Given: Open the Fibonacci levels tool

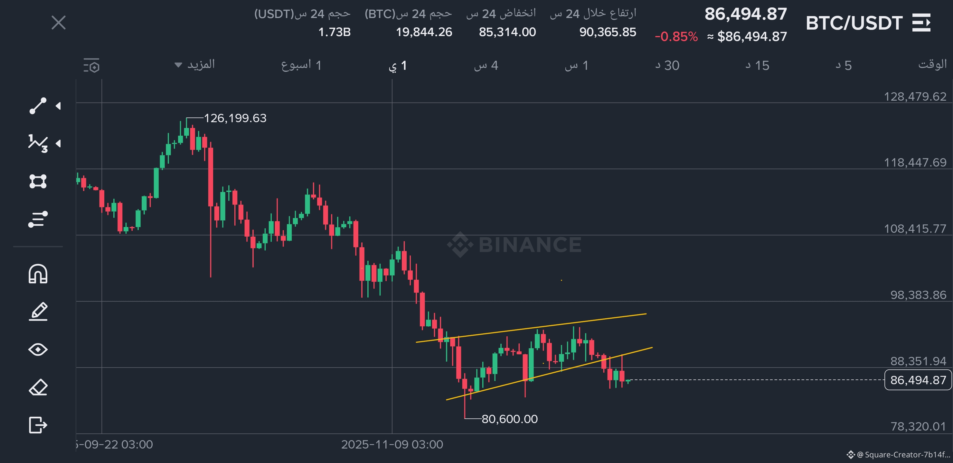Looking at the screenshot, I should click(38, 219).
